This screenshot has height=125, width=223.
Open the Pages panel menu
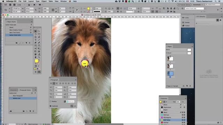click(x=192, y=47)
